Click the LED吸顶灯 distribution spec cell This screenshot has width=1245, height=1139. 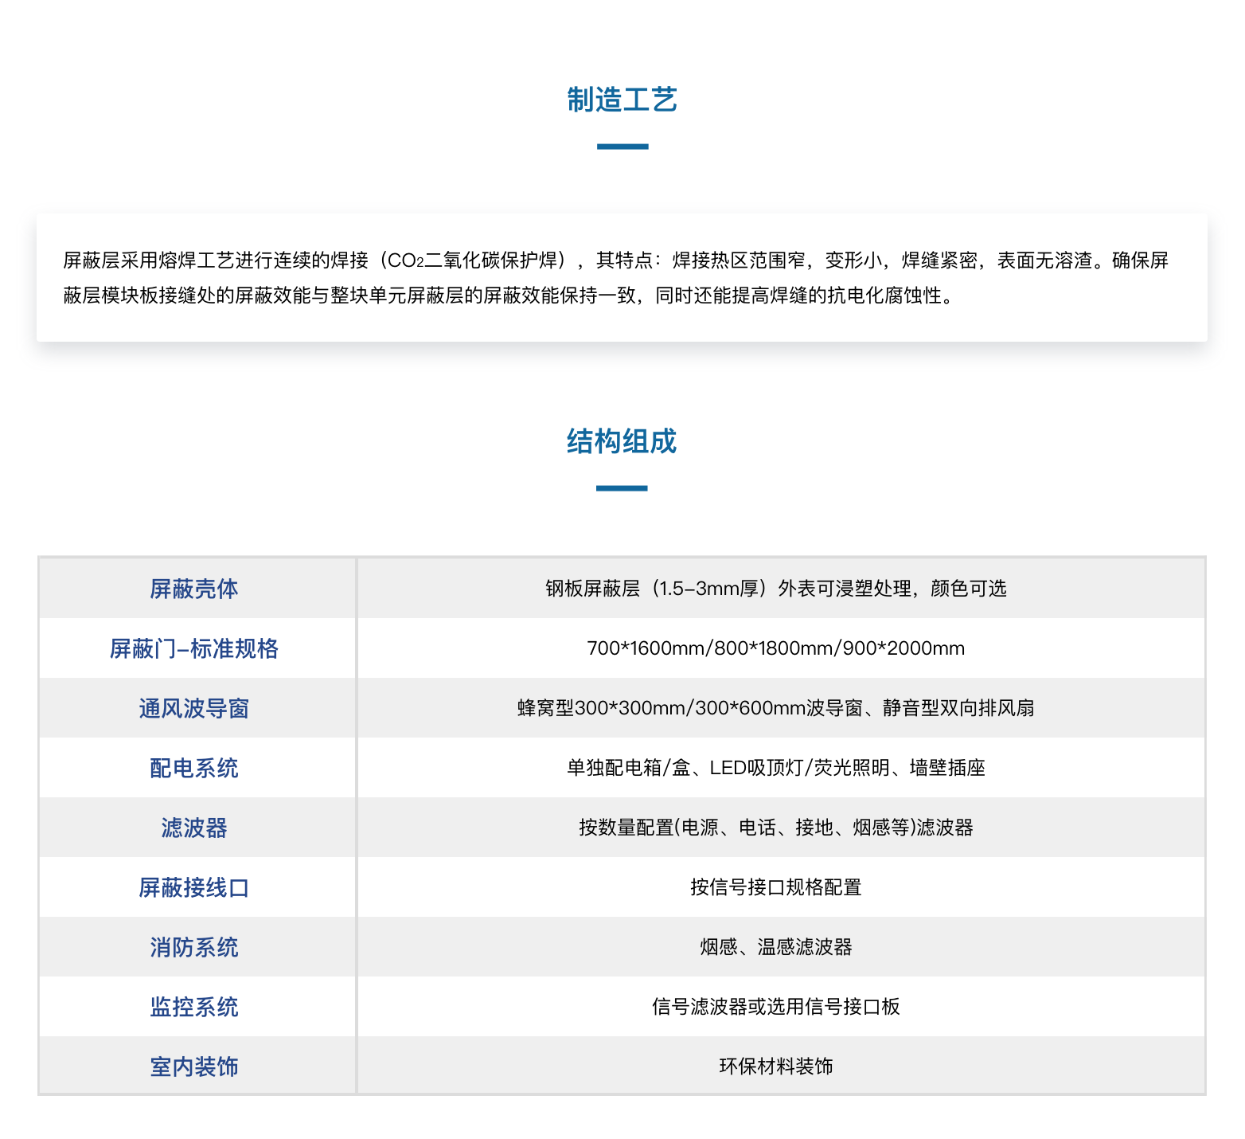click(775, 767)
